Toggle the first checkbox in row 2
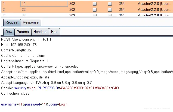Screen dimensions: 173x112 [95, 10]
